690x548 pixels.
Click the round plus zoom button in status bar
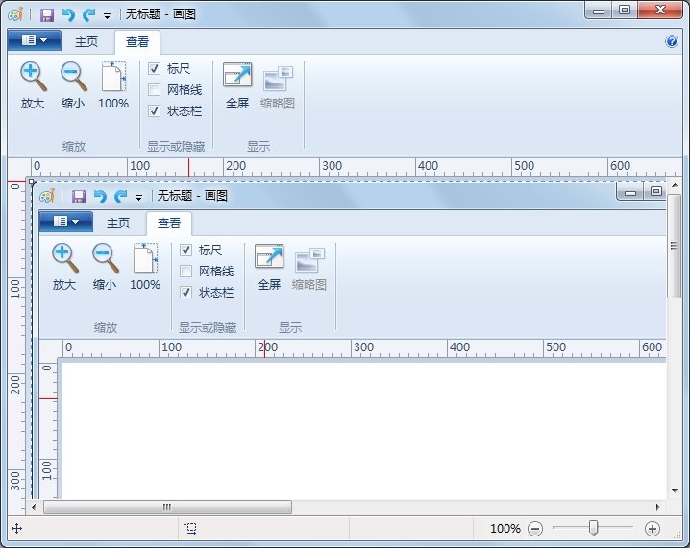click(x=653, y=528)
